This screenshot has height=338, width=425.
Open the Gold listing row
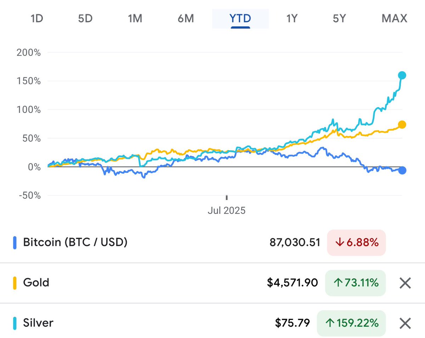[36, 283]
